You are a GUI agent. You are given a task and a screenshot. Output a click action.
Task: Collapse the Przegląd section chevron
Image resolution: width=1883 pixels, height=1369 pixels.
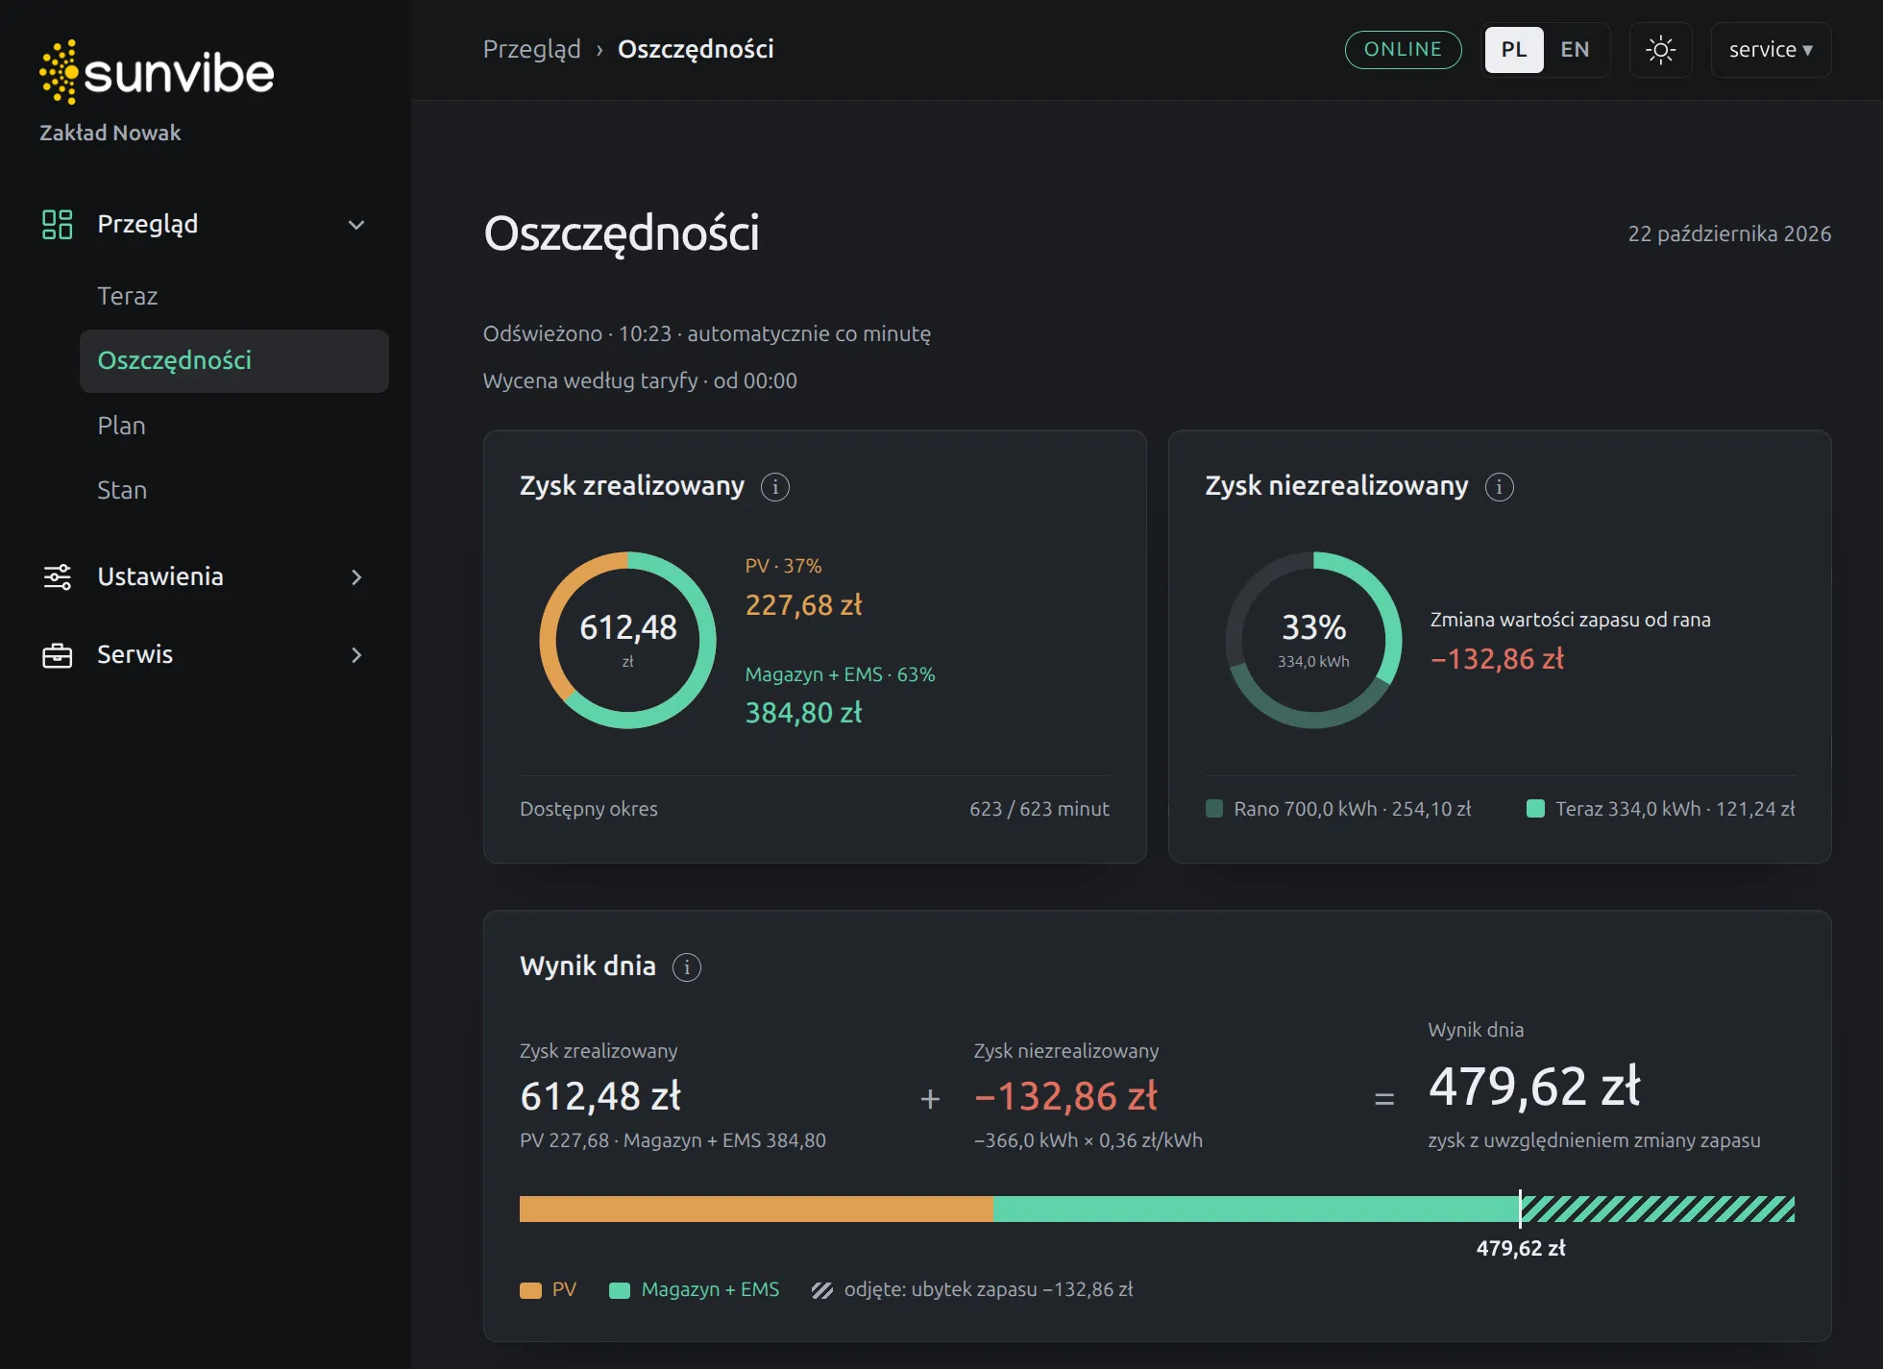point(356,225)
